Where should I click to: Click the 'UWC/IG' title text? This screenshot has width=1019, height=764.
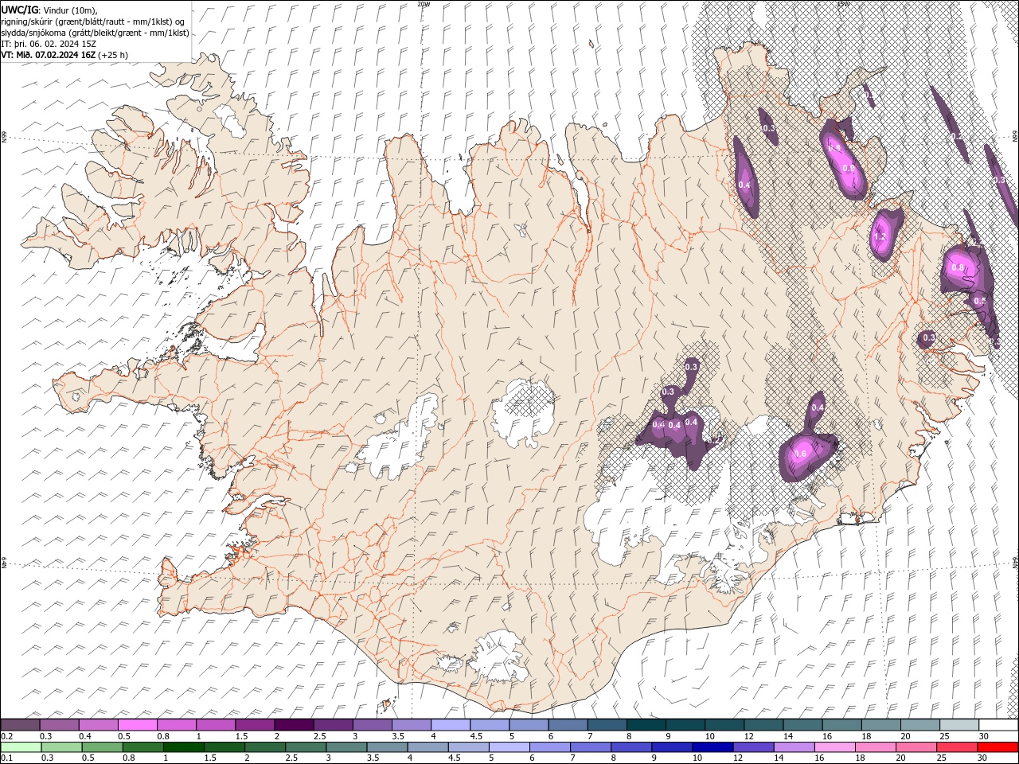[x=20, y=9]
